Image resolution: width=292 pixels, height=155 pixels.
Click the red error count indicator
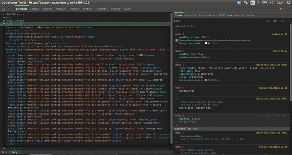(x=282, y=9)
